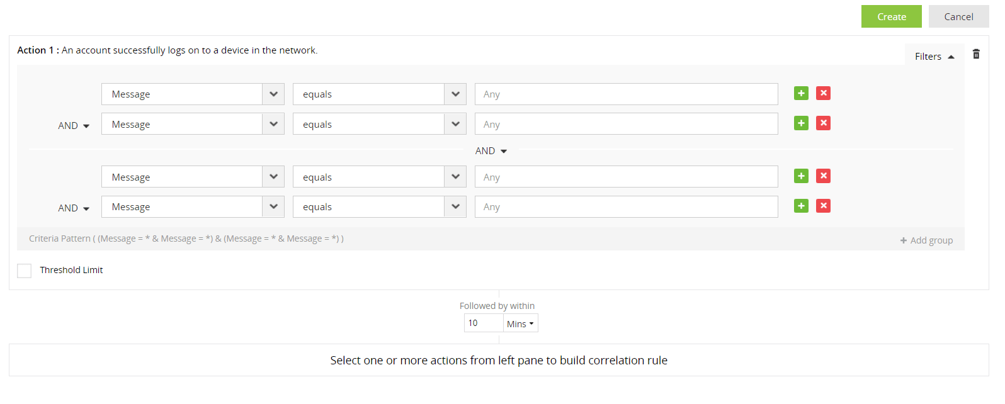Enable the Threshold Limit checkbox

point(25,271)
